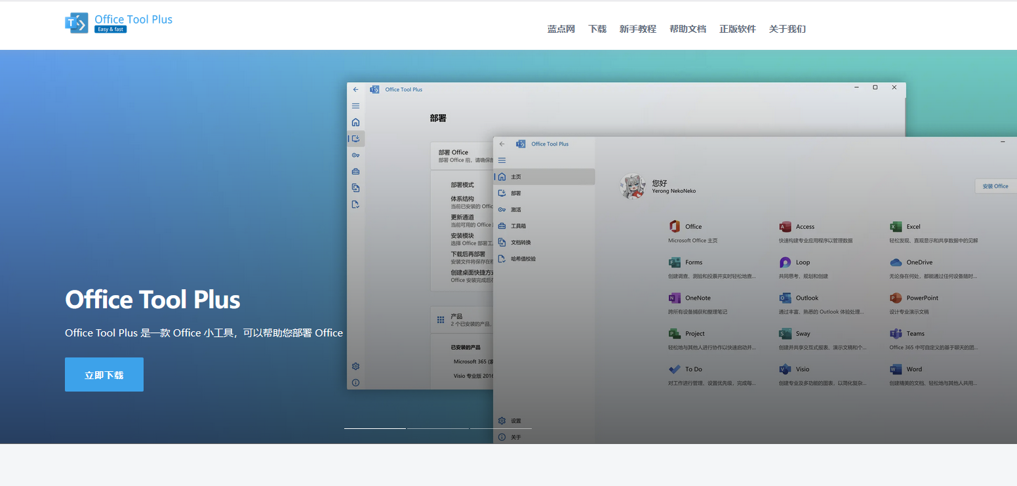This screenshot has width=1017, height=486.
Task: Select 主页 in the front window sidebar
Action: pyautogui.click(x=544, y=176)
